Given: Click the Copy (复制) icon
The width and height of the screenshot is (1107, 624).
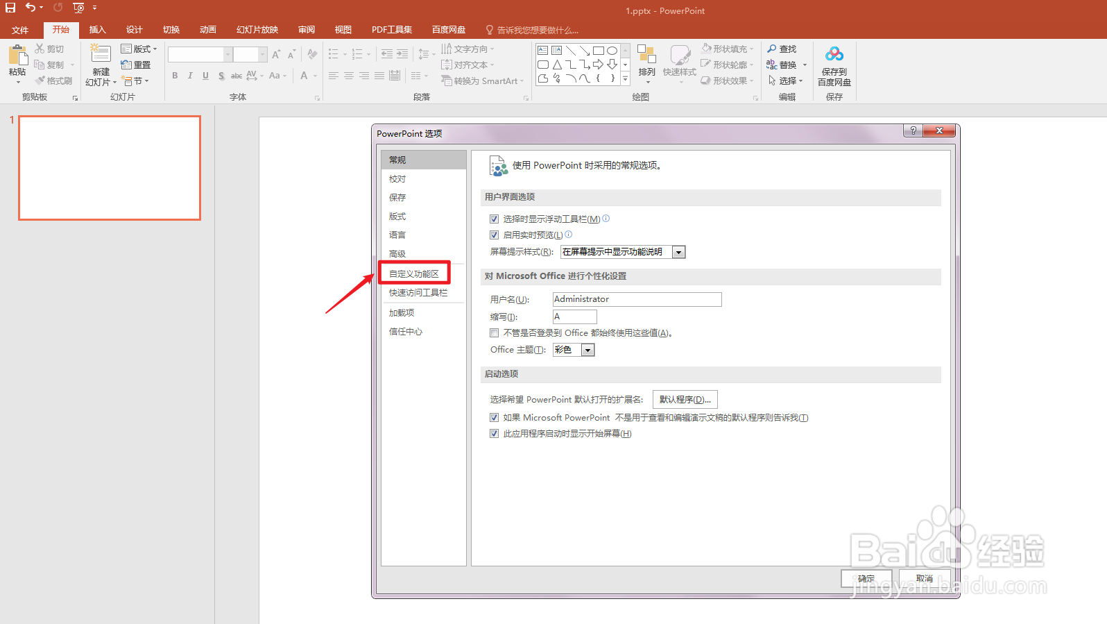Looking at the screenshot, I should 40,65.
